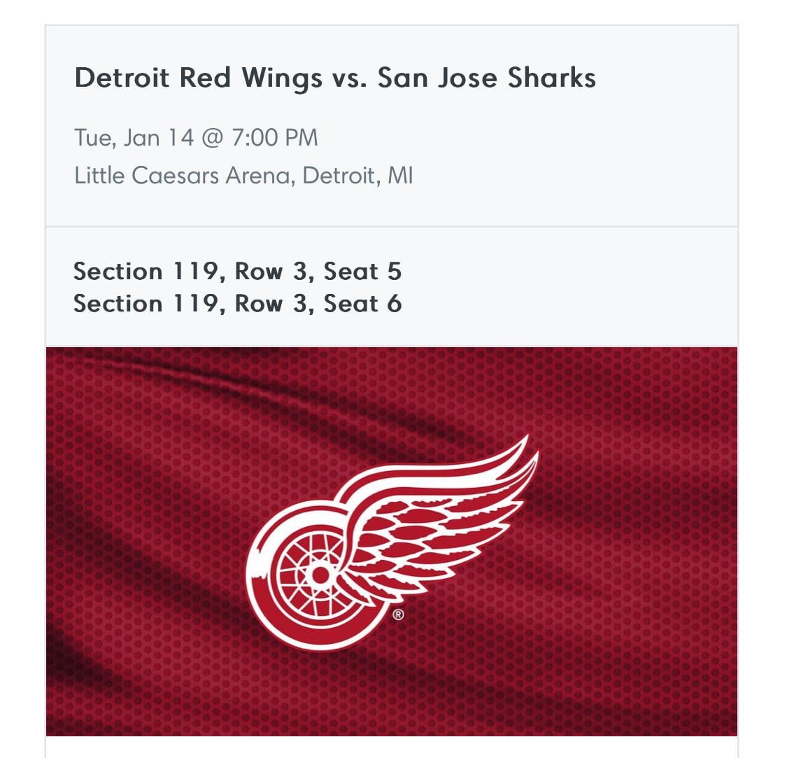Viewport: 787px width, 758px height.
Task: Click "San Jose Sharks" in the event title
Action: click(x=487, y=78)
